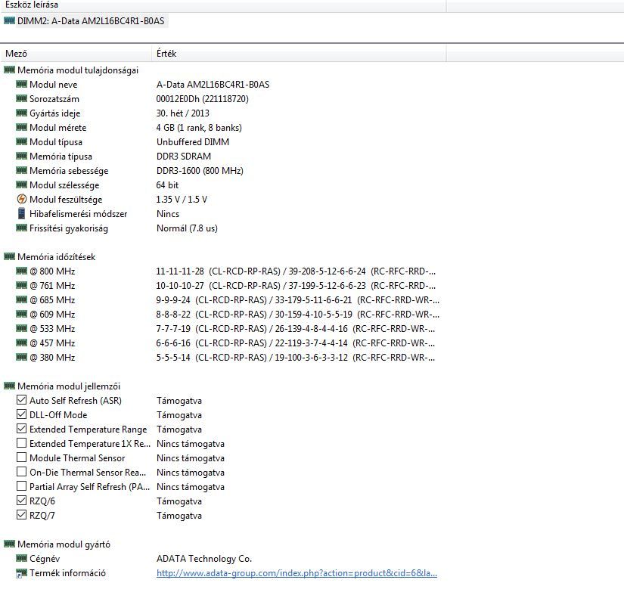Screen dimensions: 624x614
Task: Select the 9-9-9-24 timing value row
Action: (298, 299)
